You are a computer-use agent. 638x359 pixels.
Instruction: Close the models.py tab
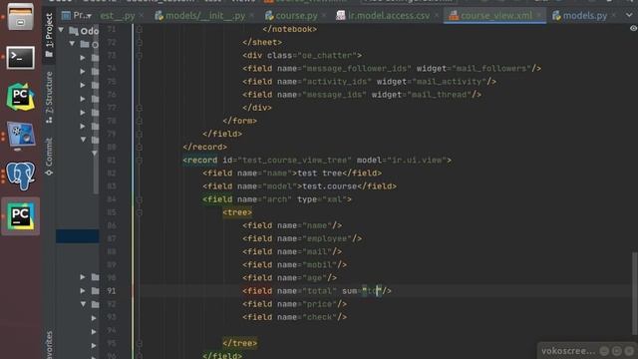pos(614,16)
